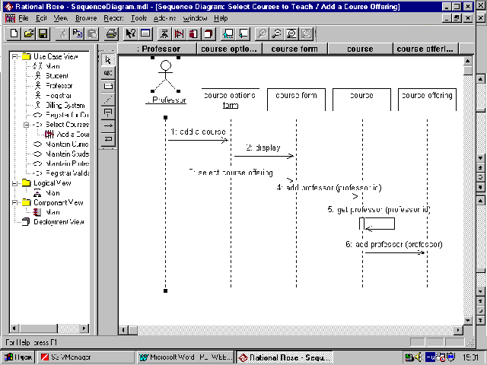Click the diagram vertical scrollbar down arrow
The width and height of the screenshot is (487, 365).
coord(468,320)
